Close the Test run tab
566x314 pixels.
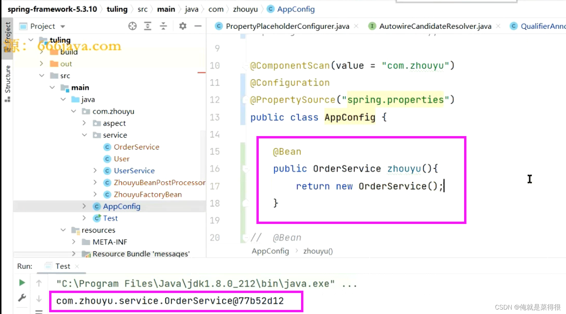(77, 267)
